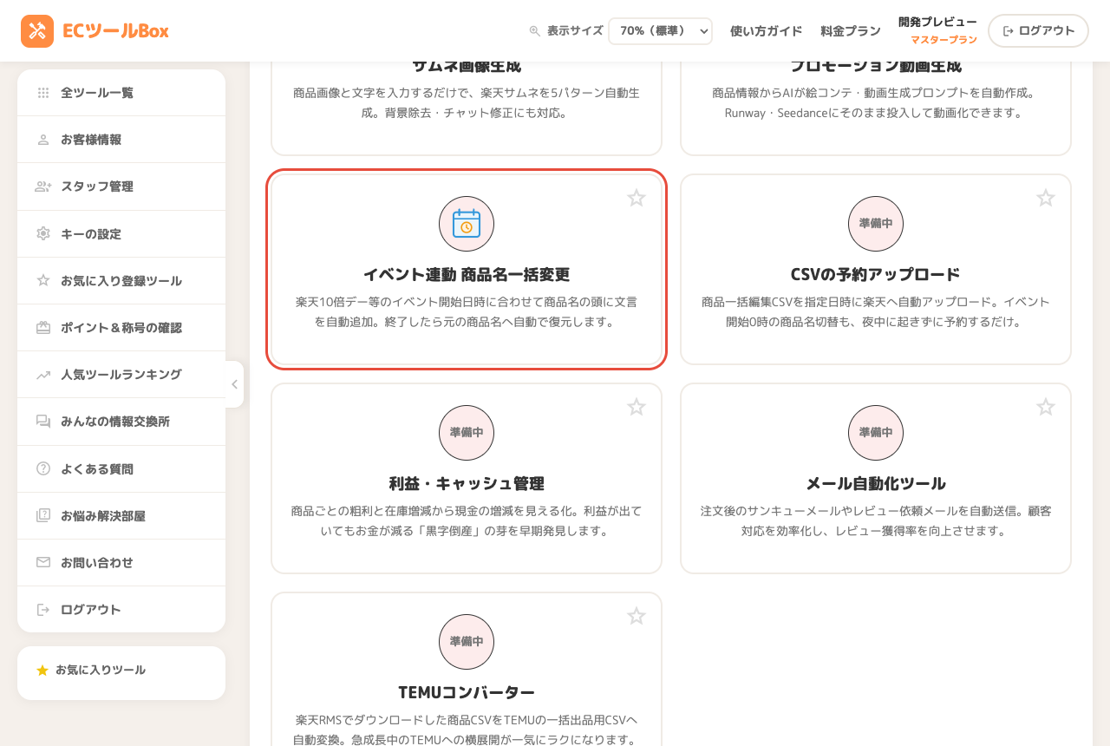Open 全ツール一覧 in the sidebar
1110x746 pixels.
[x=121, y=93]
